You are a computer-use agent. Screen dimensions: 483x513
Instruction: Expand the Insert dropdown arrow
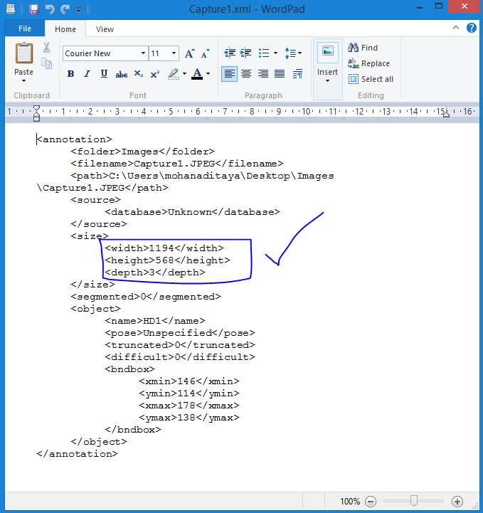327,80
